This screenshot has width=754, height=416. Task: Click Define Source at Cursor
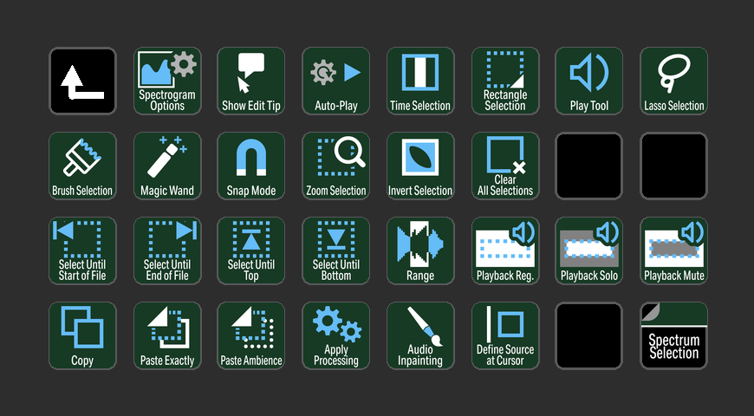point(505,335)
